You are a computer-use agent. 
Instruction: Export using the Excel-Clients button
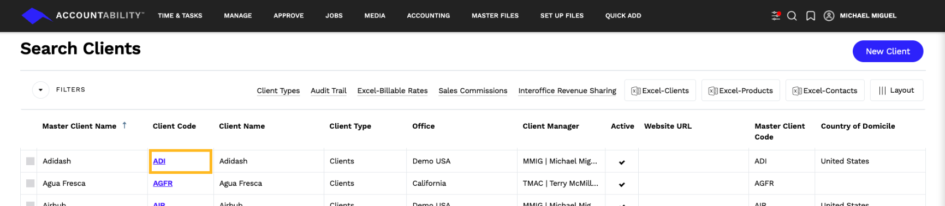[x=660, y=90]
